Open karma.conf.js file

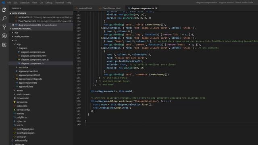tap(23, 110)
